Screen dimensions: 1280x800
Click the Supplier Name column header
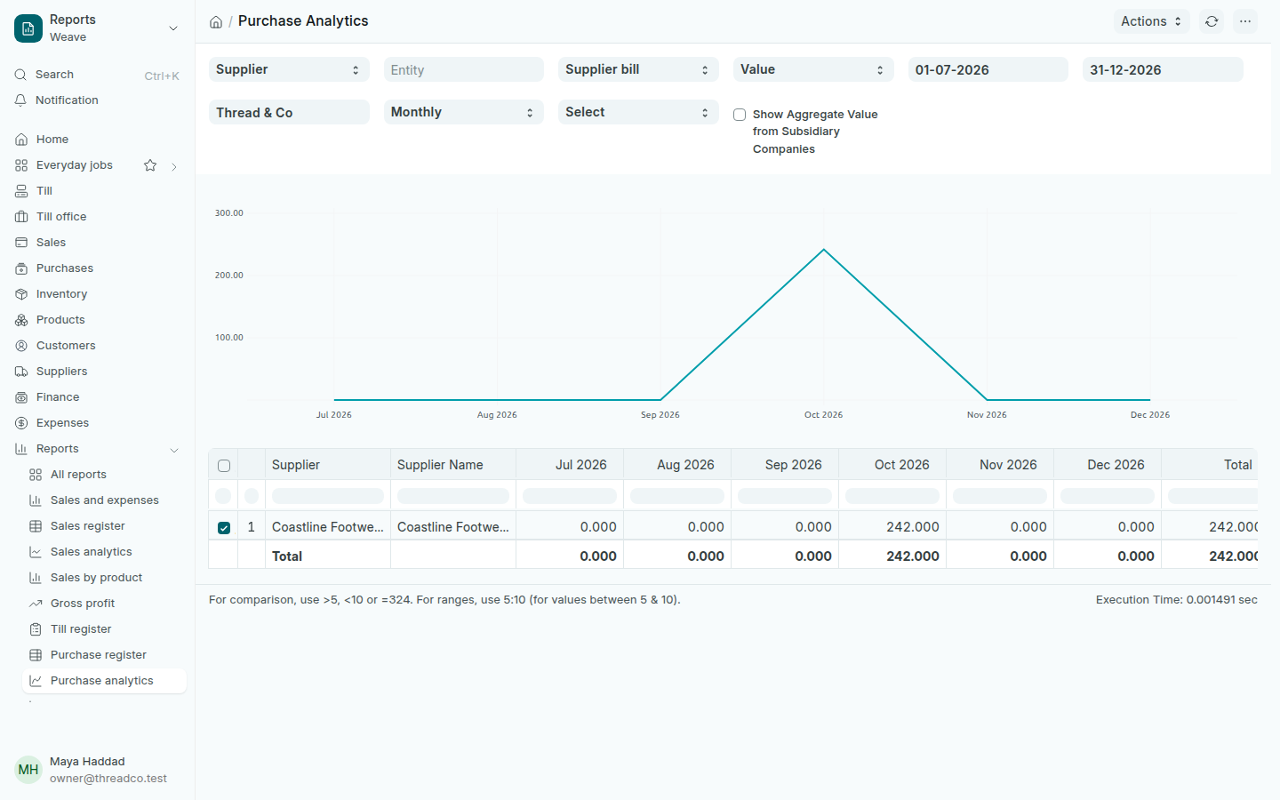(453, 465)
